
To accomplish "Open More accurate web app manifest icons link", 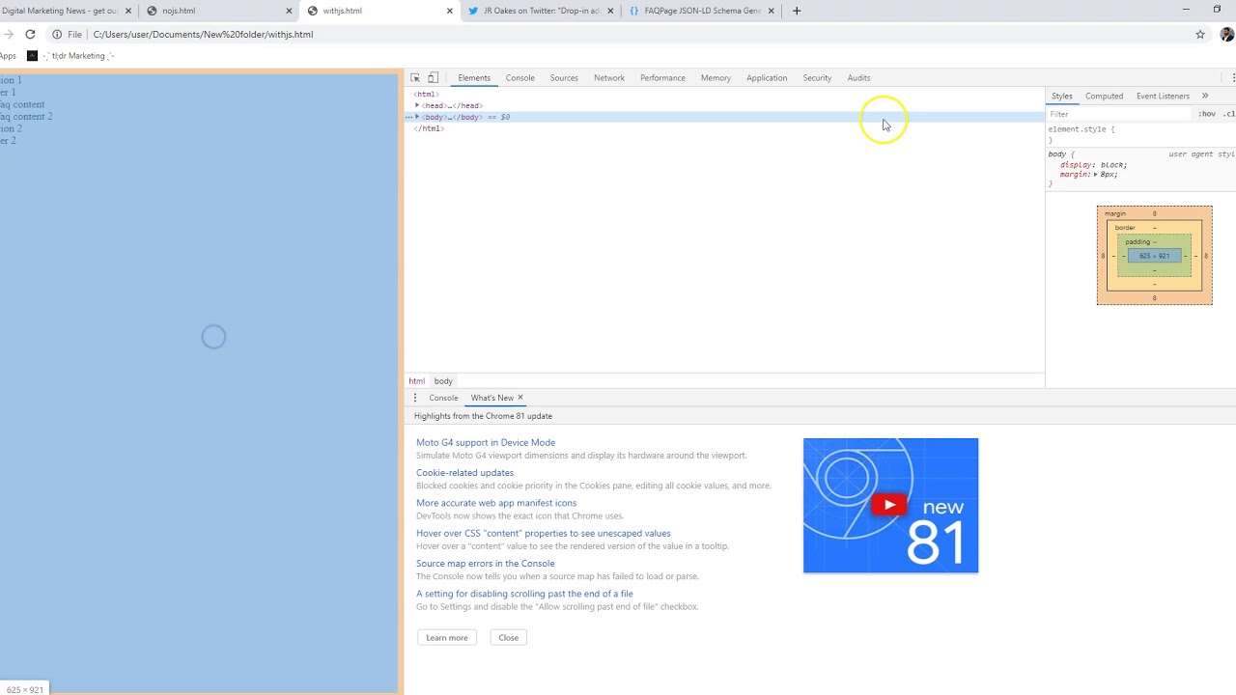I will 496,503.
